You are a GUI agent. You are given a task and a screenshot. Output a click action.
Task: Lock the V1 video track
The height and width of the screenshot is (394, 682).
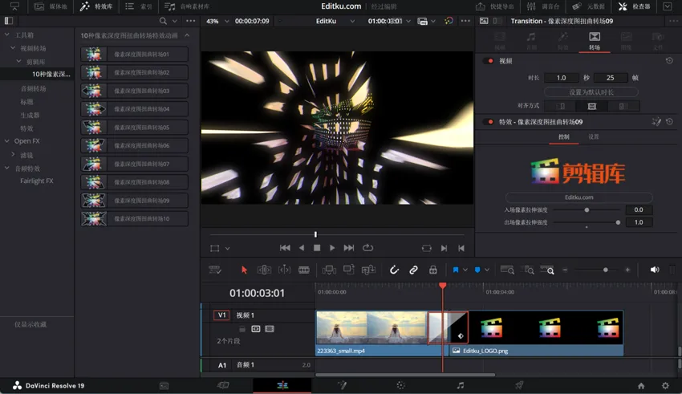[x=242, y=329]
